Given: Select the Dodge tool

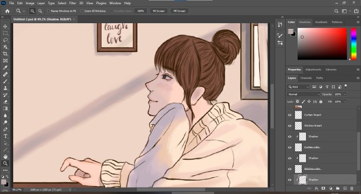Looking at the screenshot, I should 5,122.
